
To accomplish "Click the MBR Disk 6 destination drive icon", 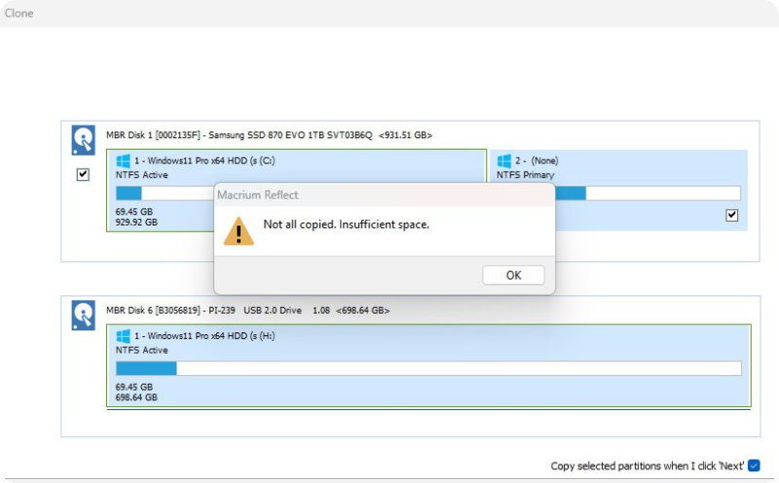I will click(x=83, y=315).
